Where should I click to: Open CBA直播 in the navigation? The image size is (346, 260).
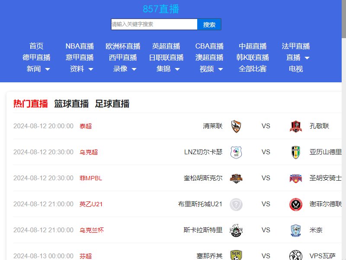(x=209, y=46)
